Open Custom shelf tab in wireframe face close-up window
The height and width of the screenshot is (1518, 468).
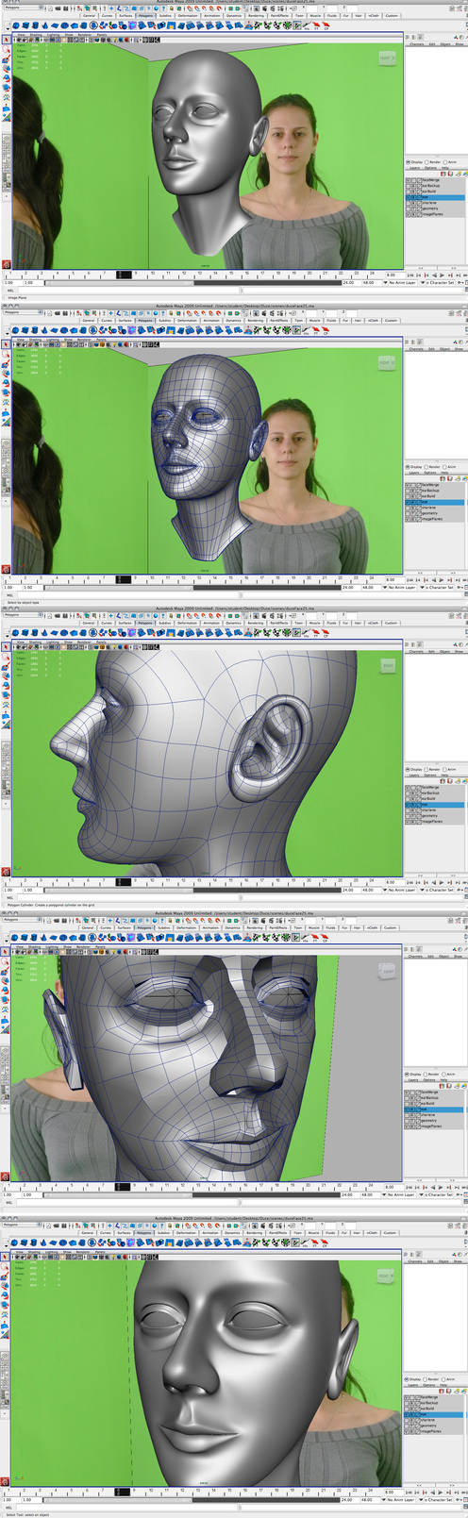tap(391, 928)
